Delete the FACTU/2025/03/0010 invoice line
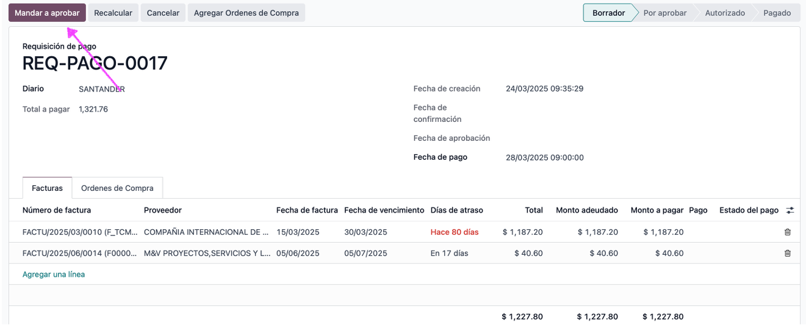806x328 pixels. click(x=787, y=232)
